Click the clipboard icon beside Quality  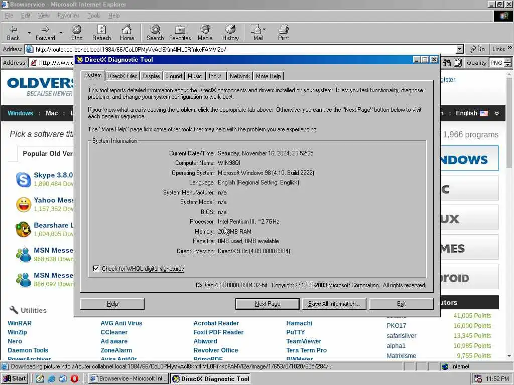(x=458, y=63)
